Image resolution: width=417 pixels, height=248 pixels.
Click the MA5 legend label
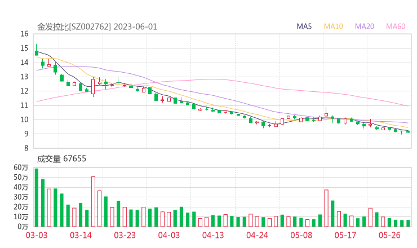click(x=304, y=26)
